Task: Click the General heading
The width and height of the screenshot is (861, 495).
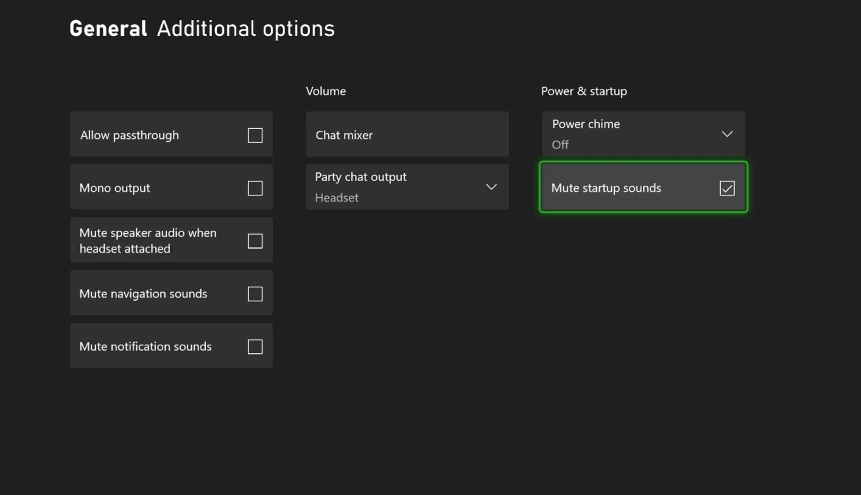Action: (x=108, y=28)
